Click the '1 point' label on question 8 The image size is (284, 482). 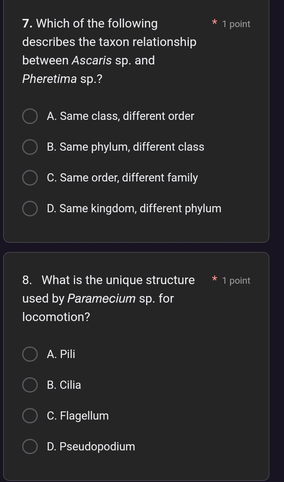coord(236,281)
